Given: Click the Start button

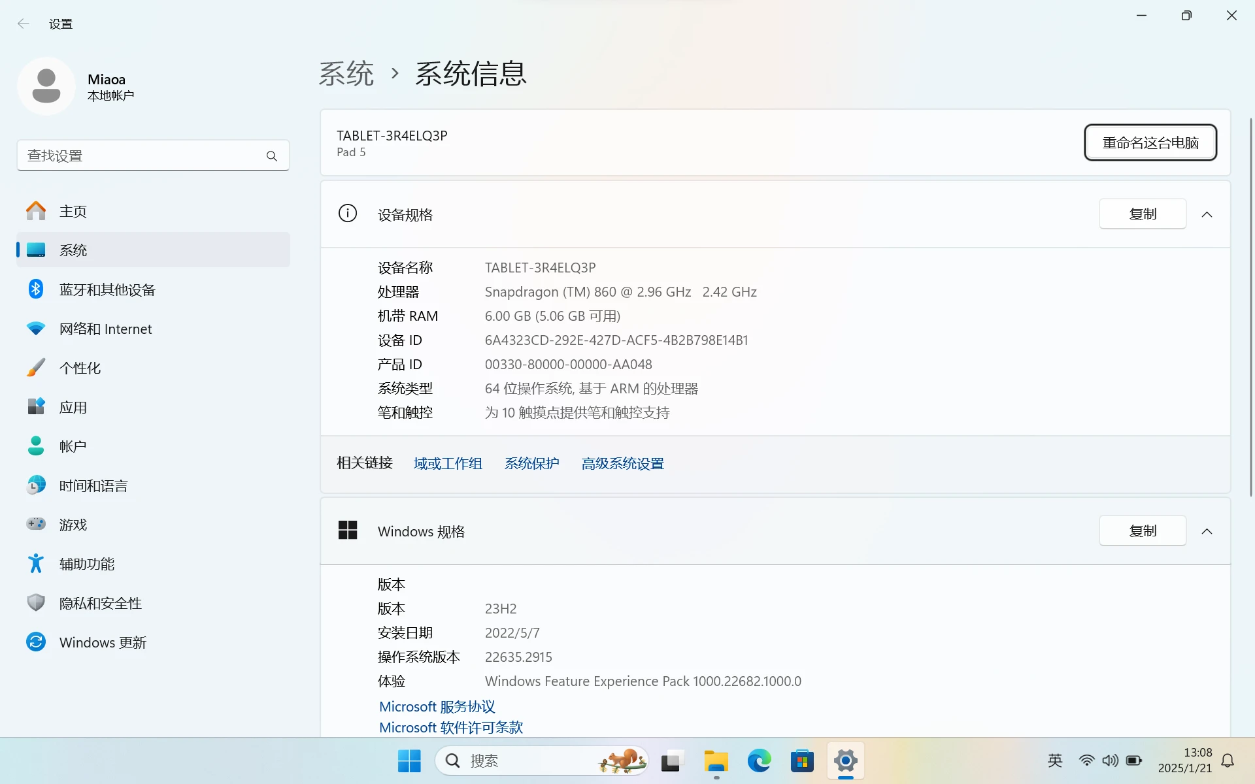Looking at the screenshot, I should click(x=409, y=760).
